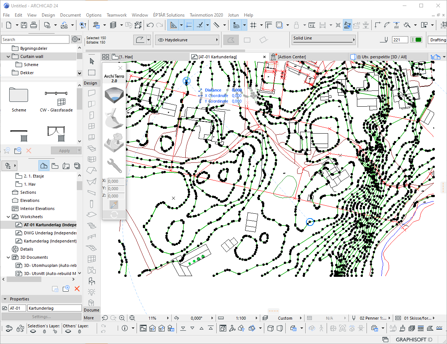Screen dimensions: 447x344
Task: Click the Print icon in the toolbar
Action: pyautogui.click(x=33, y=25)
